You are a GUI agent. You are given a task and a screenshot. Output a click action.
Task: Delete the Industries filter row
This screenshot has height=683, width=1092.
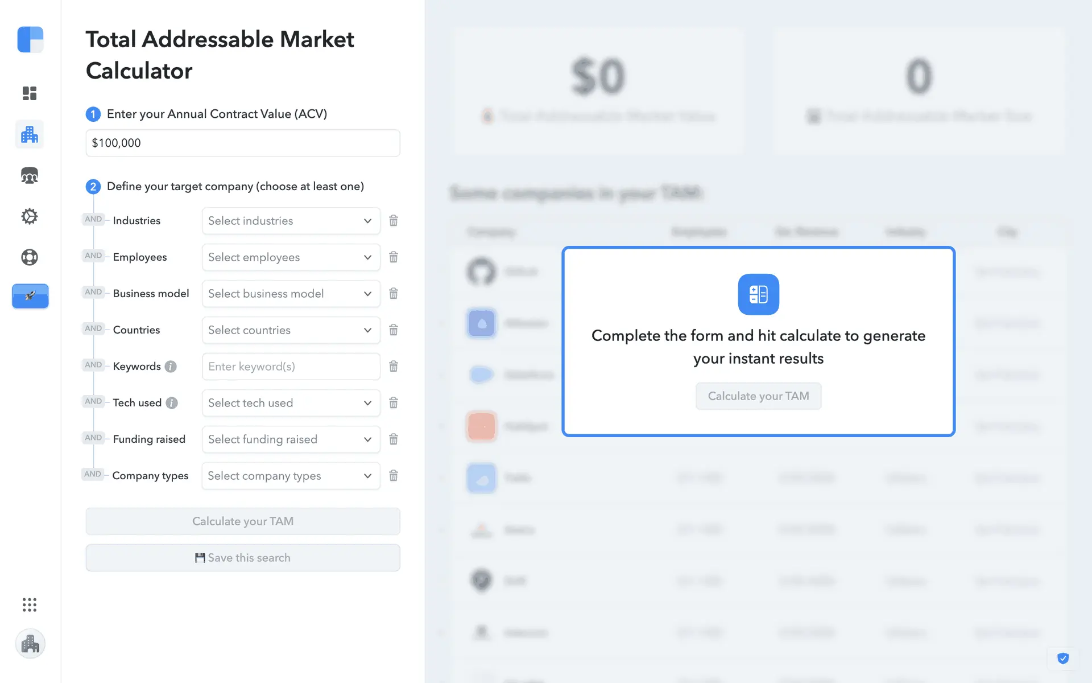click(393, 221)
